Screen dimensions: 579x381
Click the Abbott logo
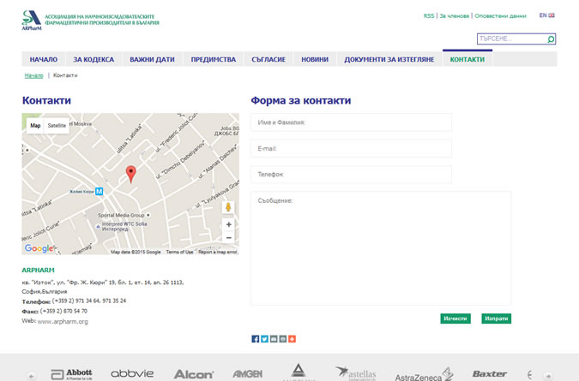71,374
